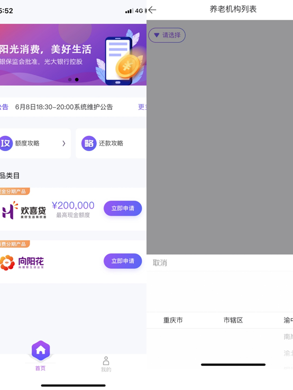Open the 系统维护公告 announcement text

(64, 107)
